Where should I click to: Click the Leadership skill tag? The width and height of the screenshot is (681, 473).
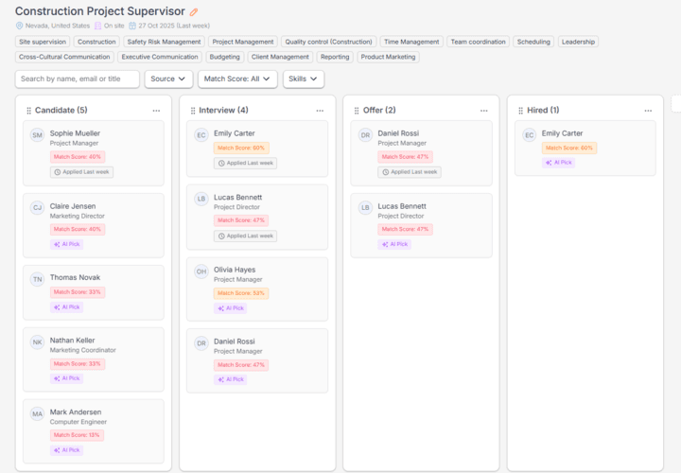pyautogui.click(x=578, y=42)
